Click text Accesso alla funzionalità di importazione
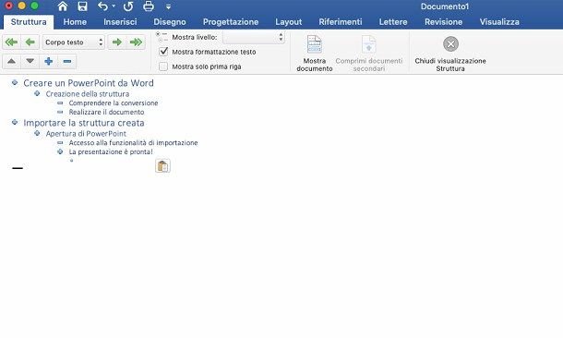Screen dimensions: 563x338 point(133,142)
